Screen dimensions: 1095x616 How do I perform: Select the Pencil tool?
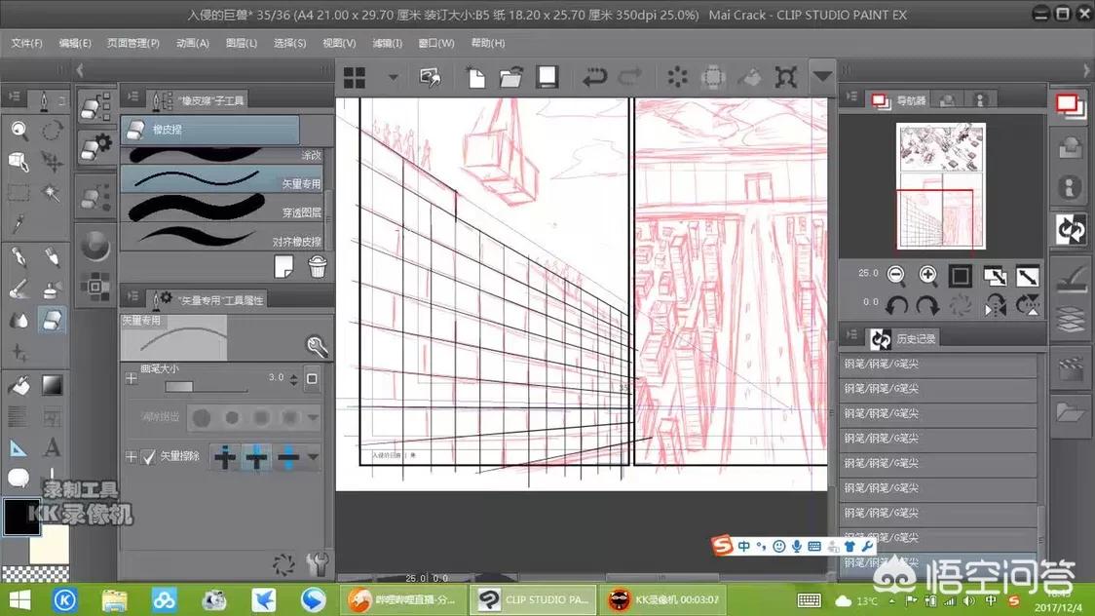click(53, 257)
